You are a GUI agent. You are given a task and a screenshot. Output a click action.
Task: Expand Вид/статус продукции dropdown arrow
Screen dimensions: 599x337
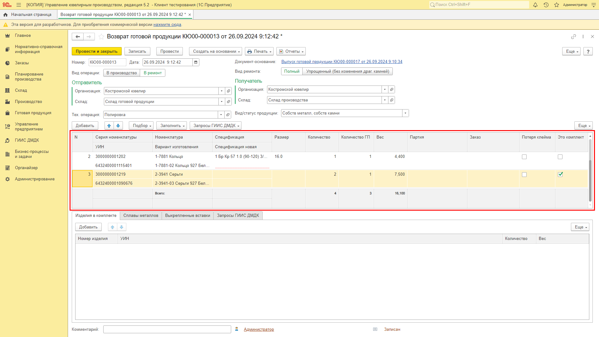click(x=406, y=113)
